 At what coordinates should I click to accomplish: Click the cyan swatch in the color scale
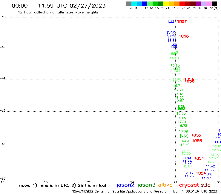click(134, 4)
